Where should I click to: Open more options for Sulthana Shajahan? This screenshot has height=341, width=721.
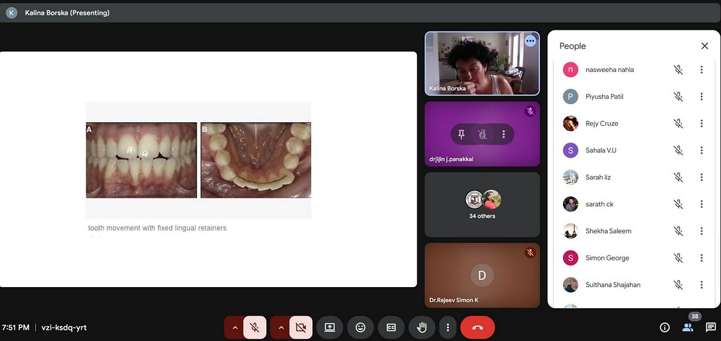coord(702,285)
